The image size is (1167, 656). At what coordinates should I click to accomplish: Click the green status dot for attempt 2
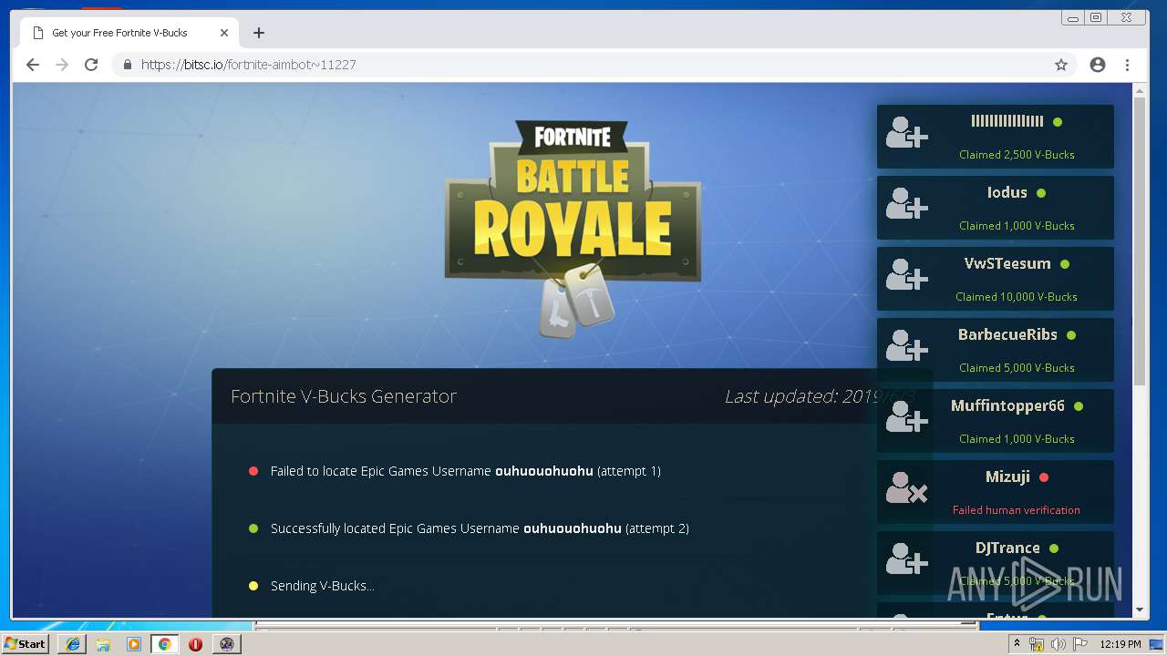pyautogui.click(x=253, y=528)
